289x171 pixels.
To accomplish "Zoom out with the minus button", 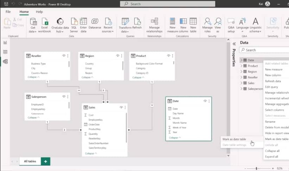I will [x=245, y=169].
